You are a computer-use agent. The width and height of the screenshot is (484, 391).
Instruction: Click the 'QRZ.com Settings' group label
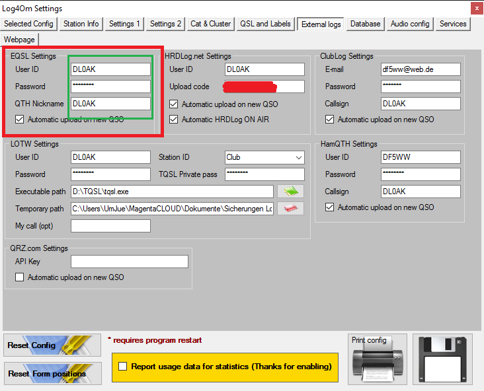click(39, 248)
